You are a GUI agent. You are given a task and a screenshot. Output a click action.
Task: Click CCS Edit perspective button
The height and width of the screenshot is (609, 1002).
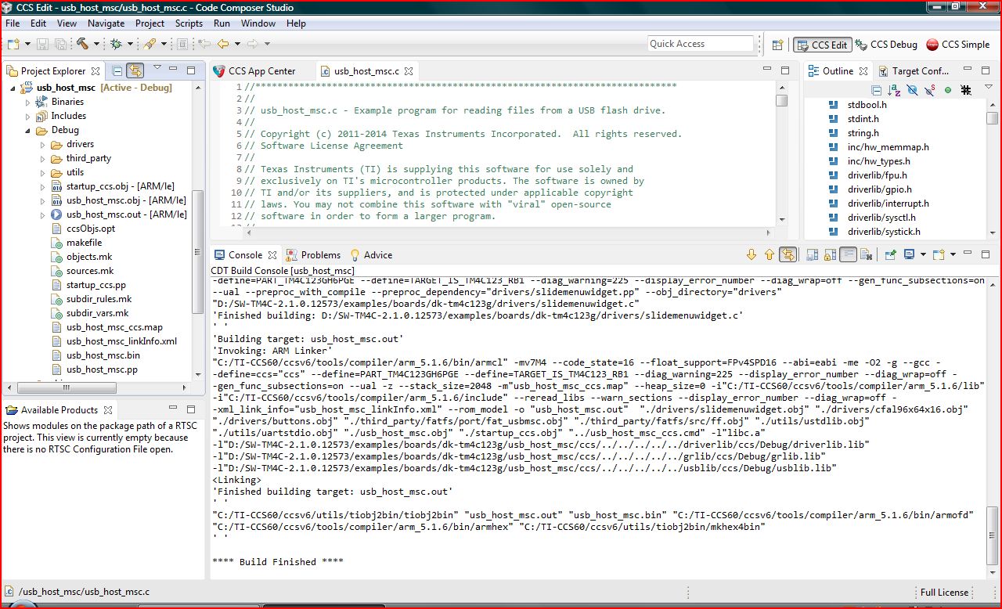[x=821, y=45]
